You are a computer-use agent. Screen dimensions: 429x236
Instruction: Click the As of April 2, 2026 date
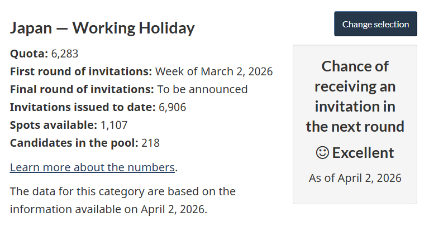[x=355, y=178]
